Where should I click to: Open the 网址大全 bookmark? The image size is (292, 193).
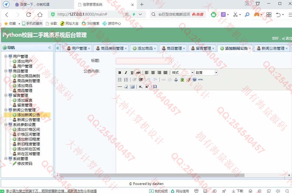69,24
